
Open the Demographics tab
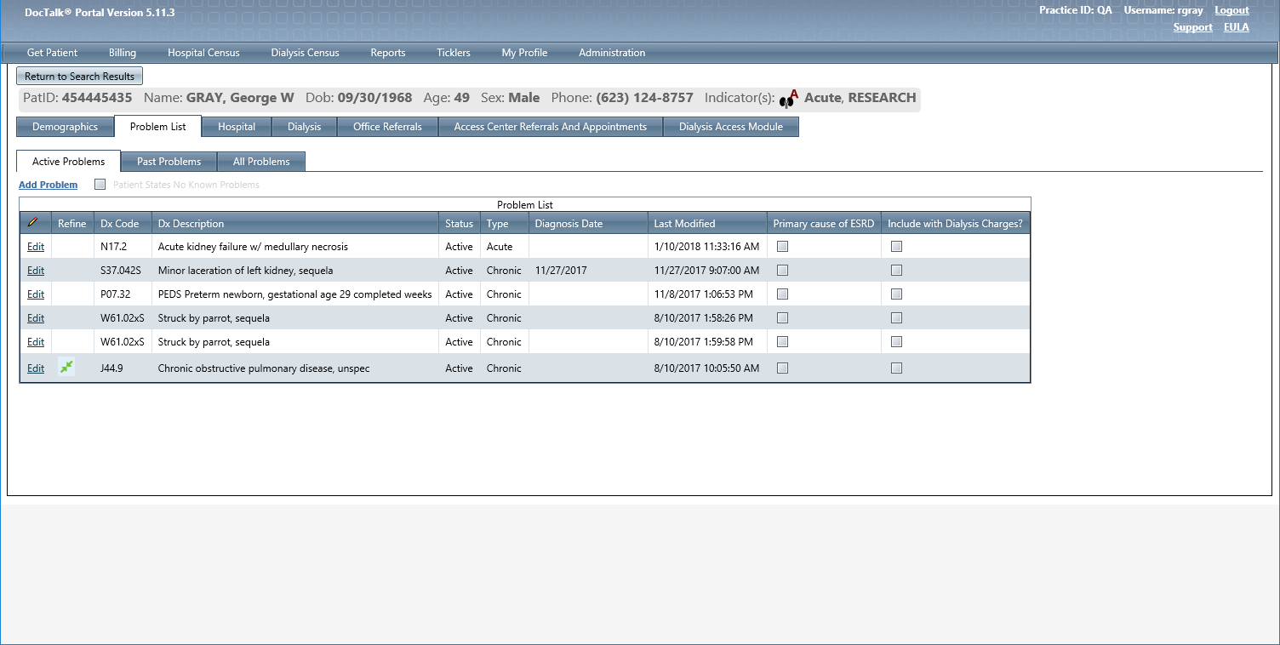click(66, 127)
